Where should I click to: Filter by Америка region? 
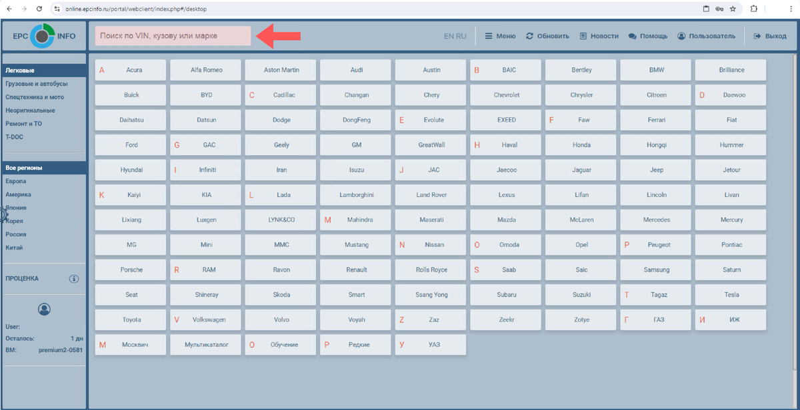(x=18, y=194)
